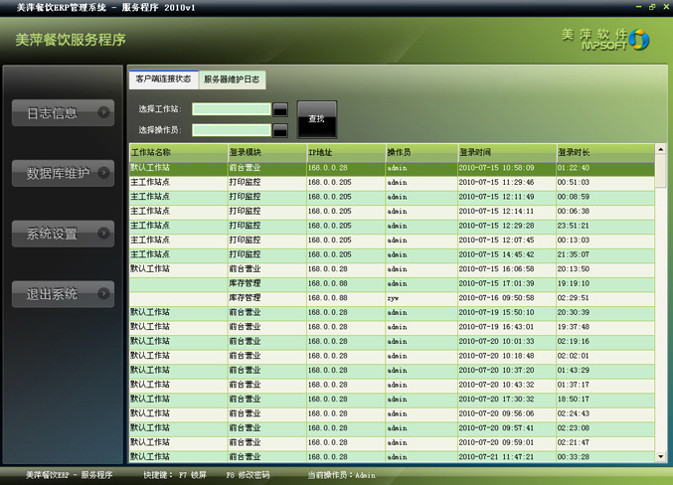Minimize the window from the title bar
673x485 pixels.
click(x=638, y=7)
